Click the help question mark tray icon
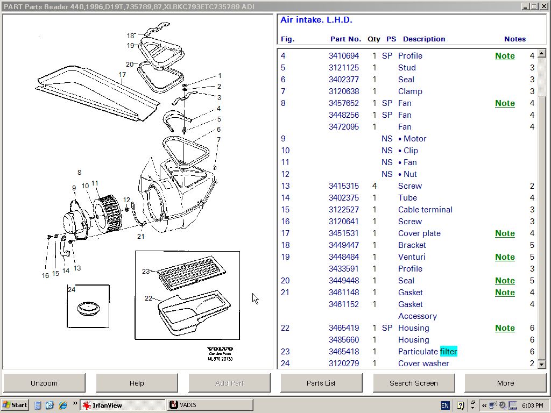Screen dimensions: 551x413 click(460, 405)
